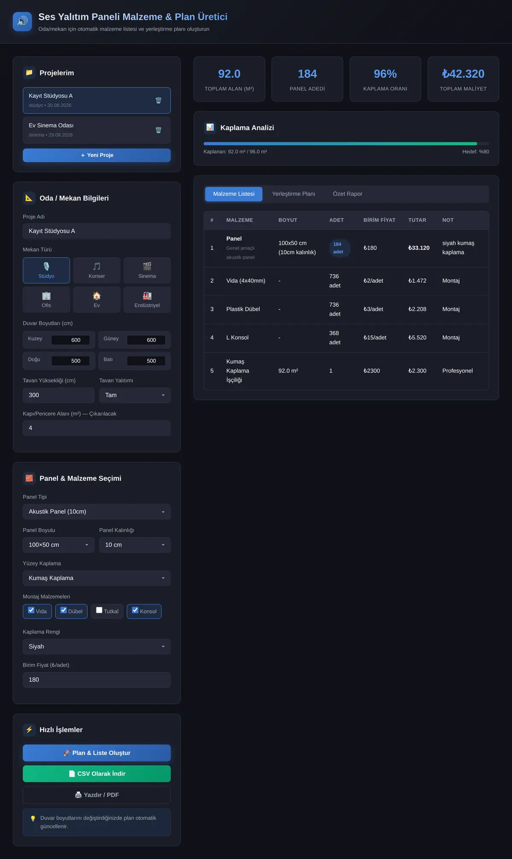This screenshot has width=512, height=859.
Task: Click the Plan & Liste Oluştur button
Action: pos(97,753)
